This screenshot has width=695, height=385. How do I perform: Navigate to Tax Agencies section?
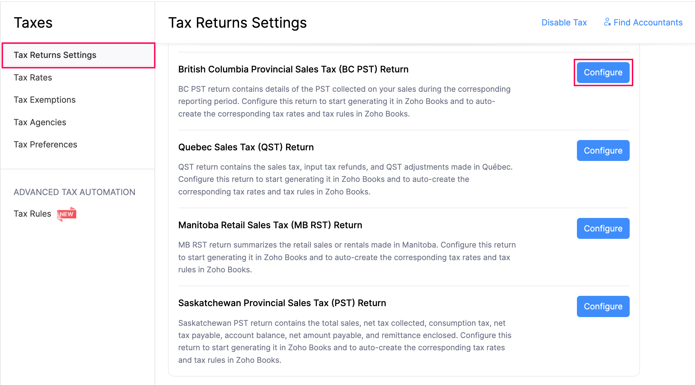point(40,122)
